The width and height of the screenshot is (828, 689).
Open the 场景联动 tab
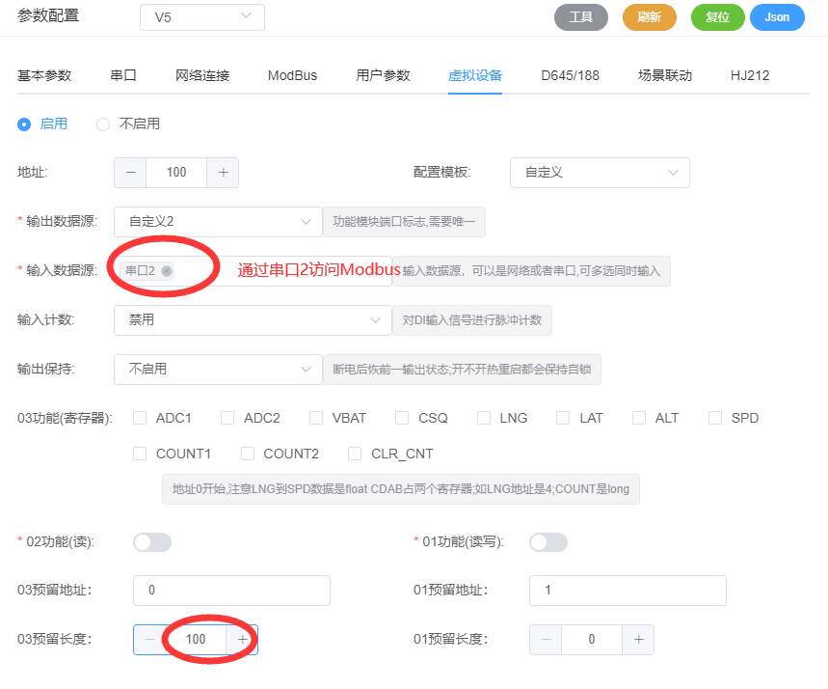[664, 75]
